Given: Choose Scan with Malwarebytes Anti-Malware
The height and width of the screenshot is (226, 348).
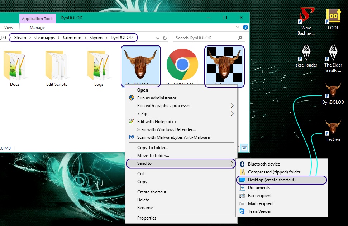Looking at the screenshot, I should [181, 137].
